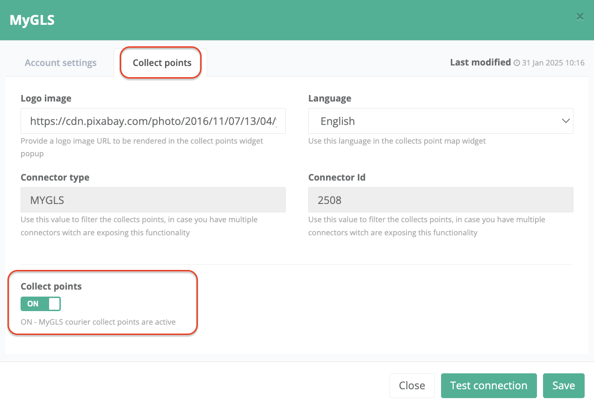Click the hint 'Use this language in the collects point map widget'

[x=397, y=141]
